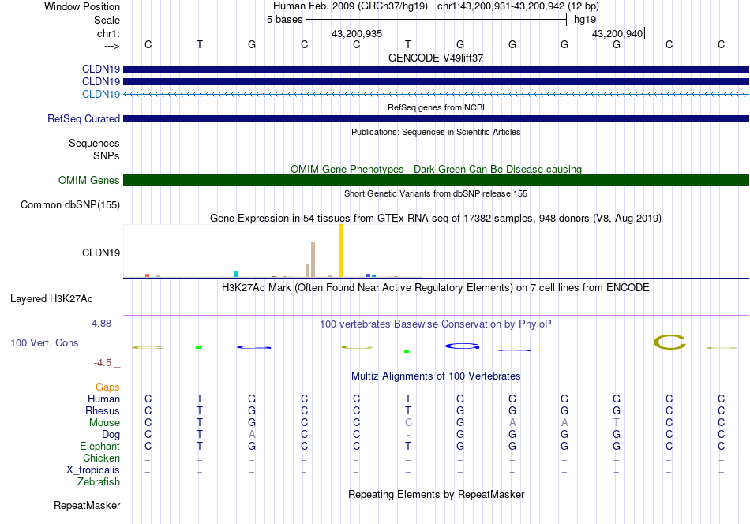Click the CLDN19 transcript line with arrowheads
The image size is (750, 524).
[436, 95]
